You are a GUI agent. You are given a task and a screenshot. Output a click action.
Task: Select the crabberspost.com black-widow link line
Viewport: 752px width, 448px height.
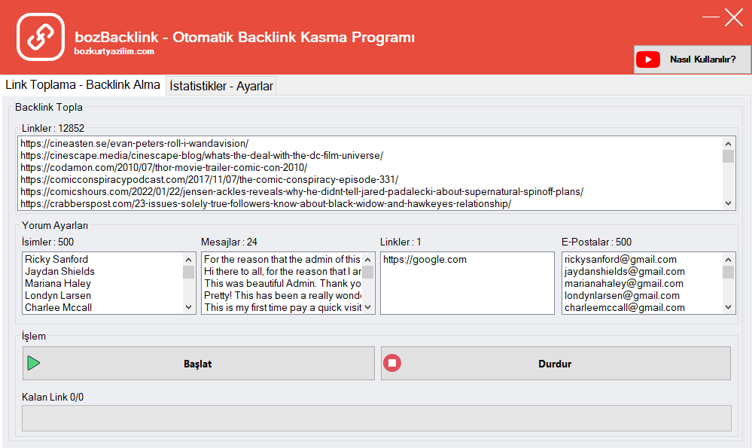pyautogui.click(x=266, y=203)
